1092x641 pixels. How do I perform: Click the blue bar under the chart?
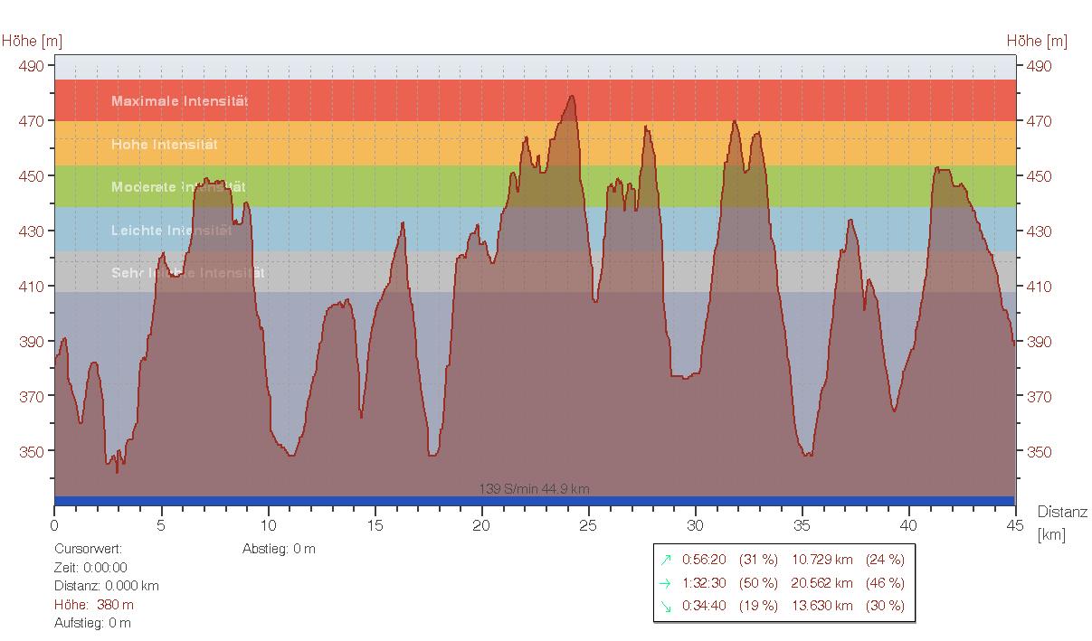535,501
